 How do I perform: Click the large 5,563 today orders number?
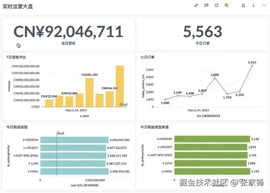[x=202, y=31]
